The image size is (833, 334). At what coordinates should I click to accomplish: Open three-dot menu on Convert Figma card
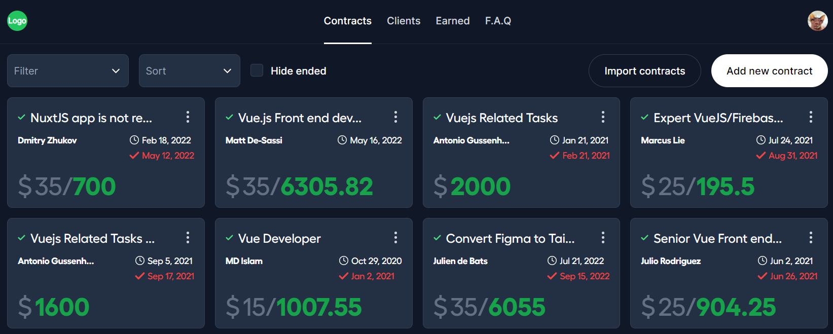point(603,238)
